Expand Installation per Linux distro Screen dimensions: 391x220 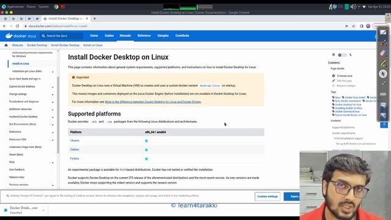coord(53,72)
